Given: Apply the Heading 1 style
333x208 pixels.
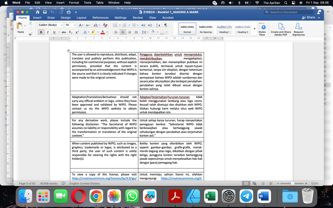Looking at the screenshot, I should pyautogui.click(x=224, y=28).
